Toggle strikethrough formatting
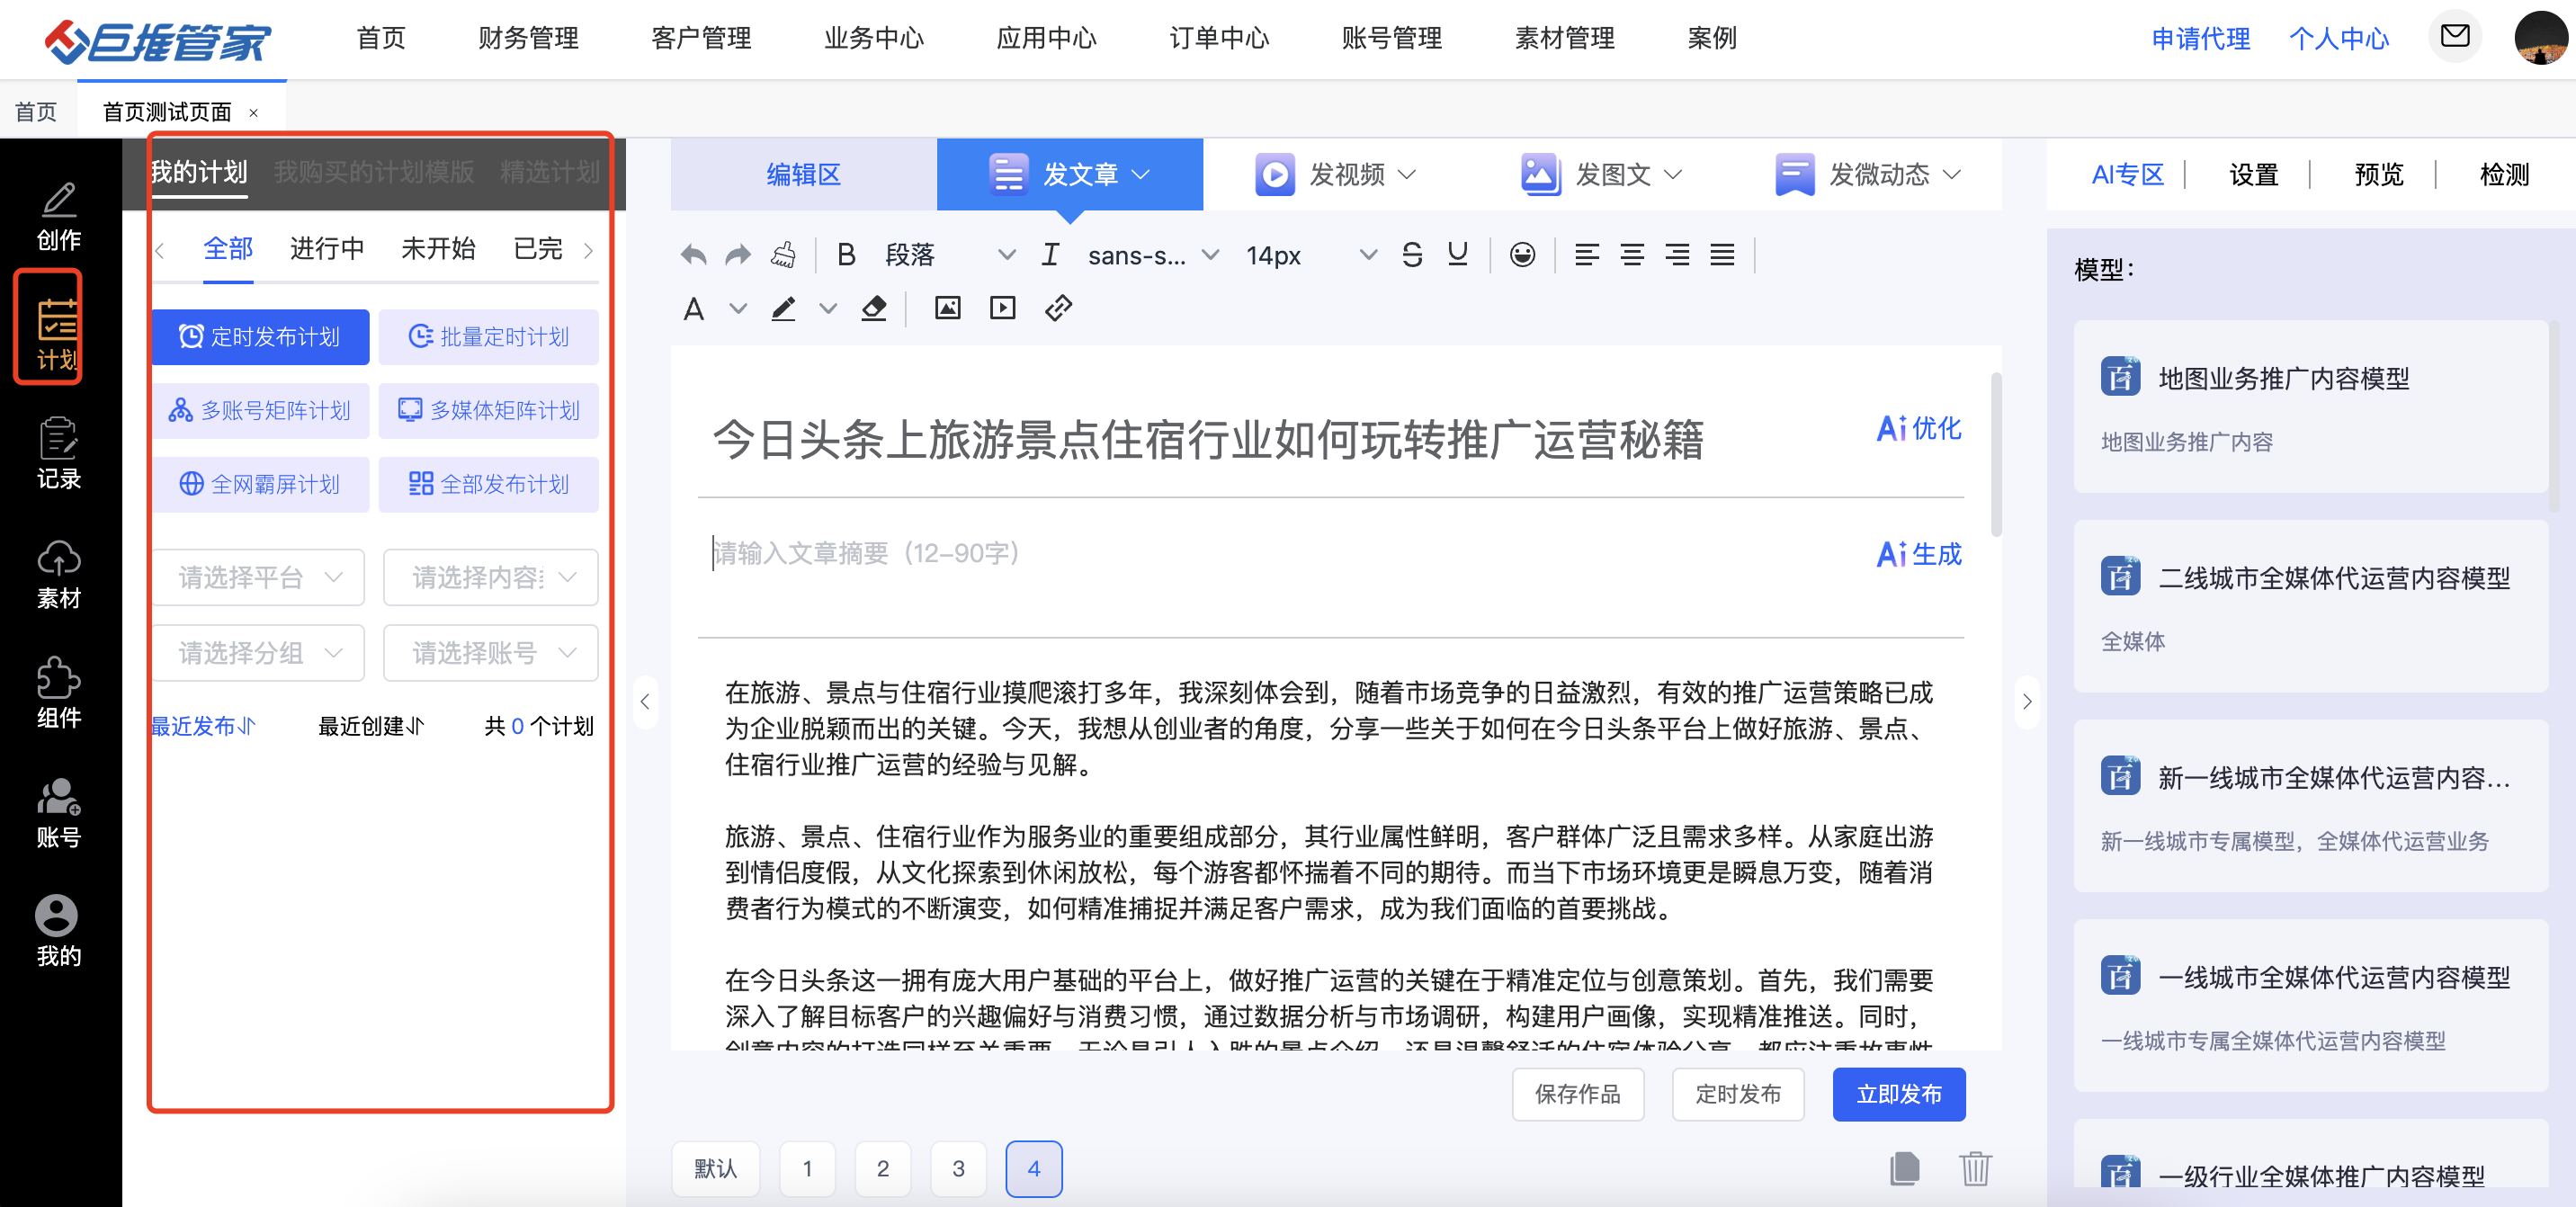This screenshot has width=2576, height=1207. 1411,256
